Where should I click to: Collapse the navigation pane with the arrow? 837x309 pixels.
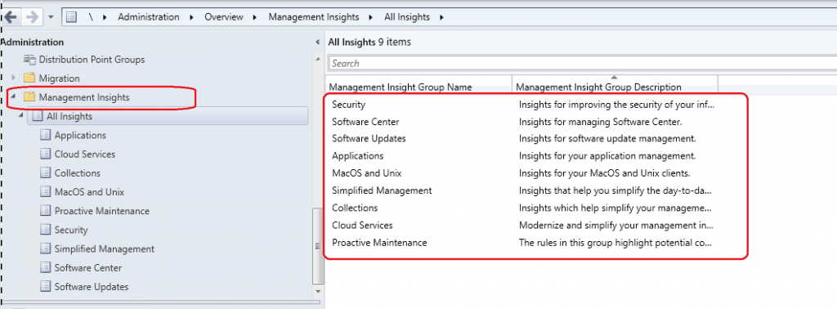pyautogui.click(x=318, y=43)
